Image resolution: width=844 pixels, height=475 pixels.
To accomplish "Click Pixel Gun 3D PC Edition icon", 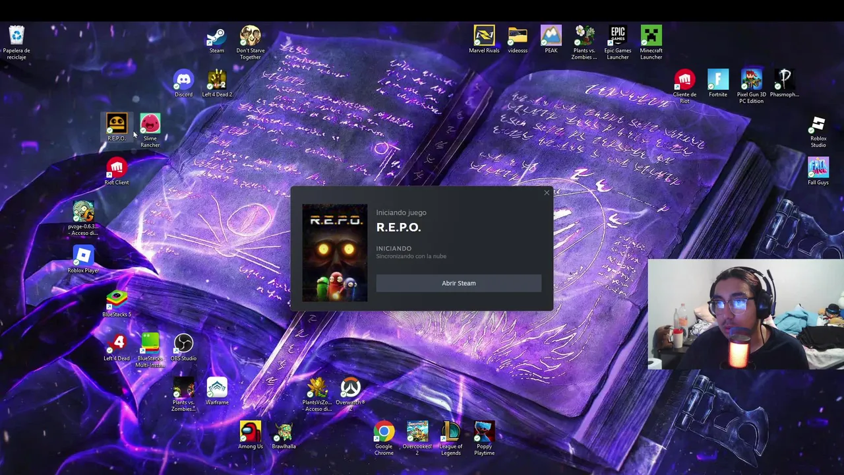I will click(x=751, y=86).
